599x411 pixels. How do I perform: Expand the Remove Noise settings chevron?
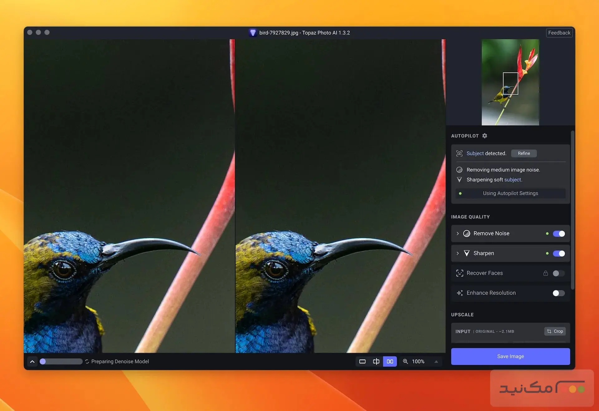(x=458, y=233)
